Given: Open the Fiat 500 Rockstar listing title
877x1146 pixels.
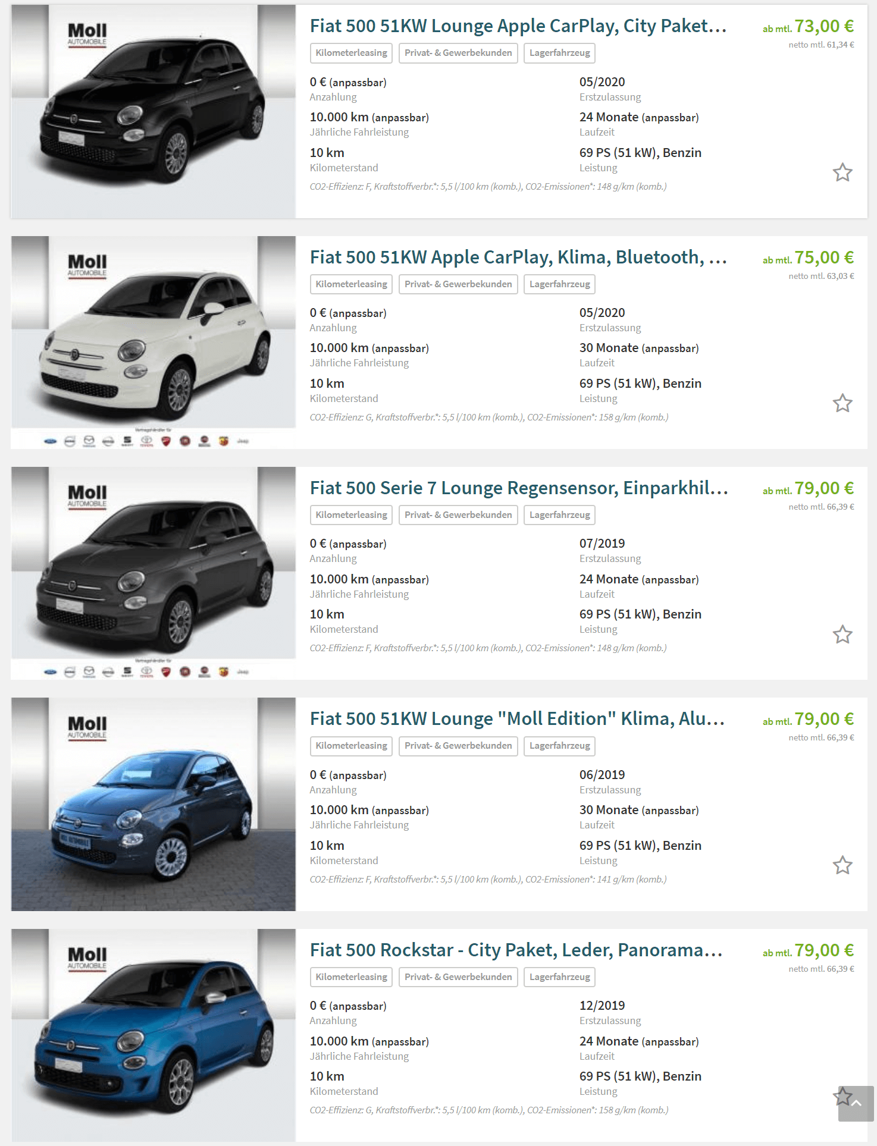Looking at the screenshot, I should click(516, 950).
